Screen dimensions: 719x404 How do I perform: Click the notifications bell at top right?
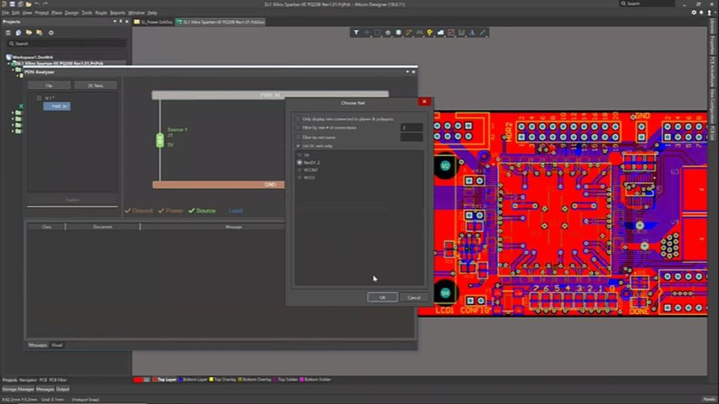coord(701,13)
